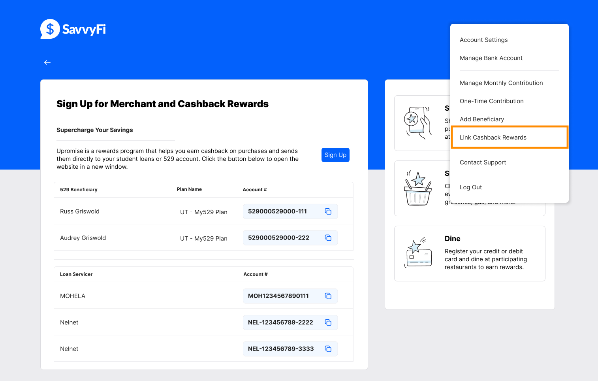Choose One-Time Contribution in menu
Screen dimensions: 598x381
point(491,101)
